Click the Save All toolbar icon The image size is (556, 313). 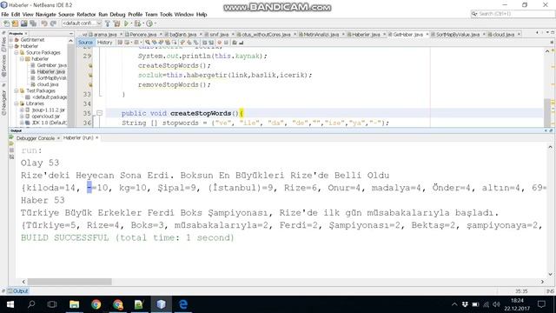tap(33, 23)
